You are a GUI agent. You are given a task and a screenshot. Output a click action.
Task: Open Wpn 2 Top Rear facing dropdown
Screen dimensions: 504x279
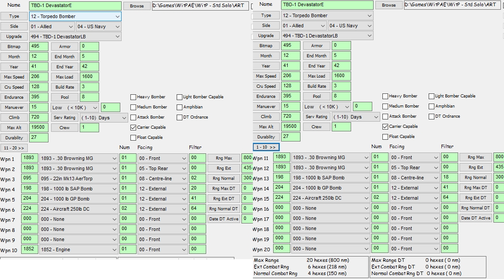162,168
